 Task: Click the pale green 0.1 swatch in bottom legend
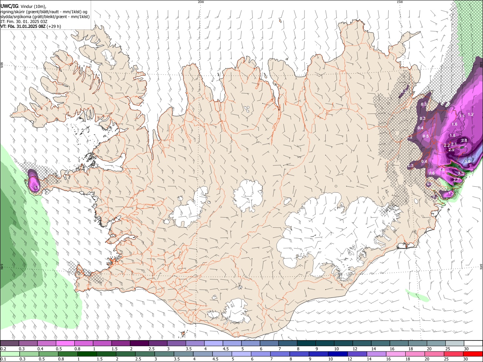[x=9, y=354]
